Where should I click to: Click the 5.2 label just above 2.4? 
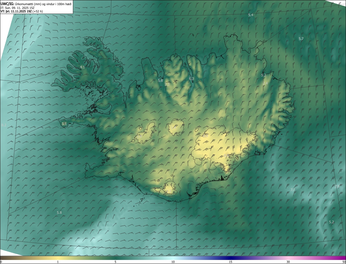(x=264, y=75)
